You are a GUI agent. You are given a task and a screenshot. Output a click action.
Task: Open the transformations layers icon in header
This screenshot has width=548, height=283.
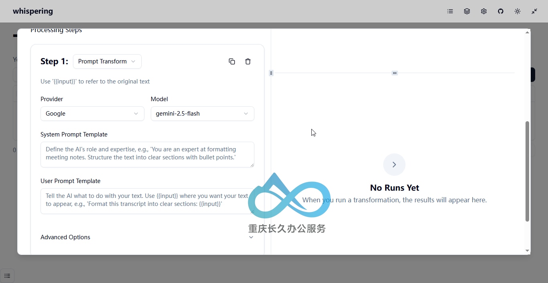(467, 11)
